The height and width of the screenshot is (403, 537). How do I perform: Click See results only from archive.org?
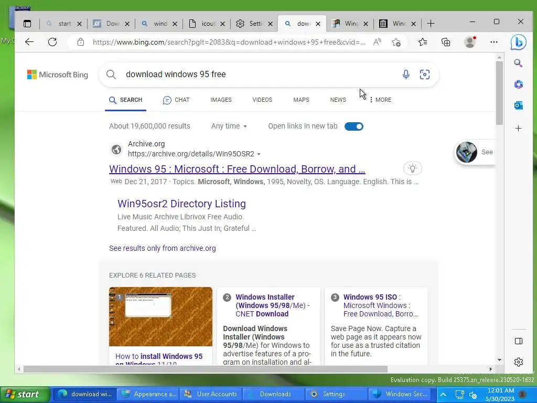point(163,248)
